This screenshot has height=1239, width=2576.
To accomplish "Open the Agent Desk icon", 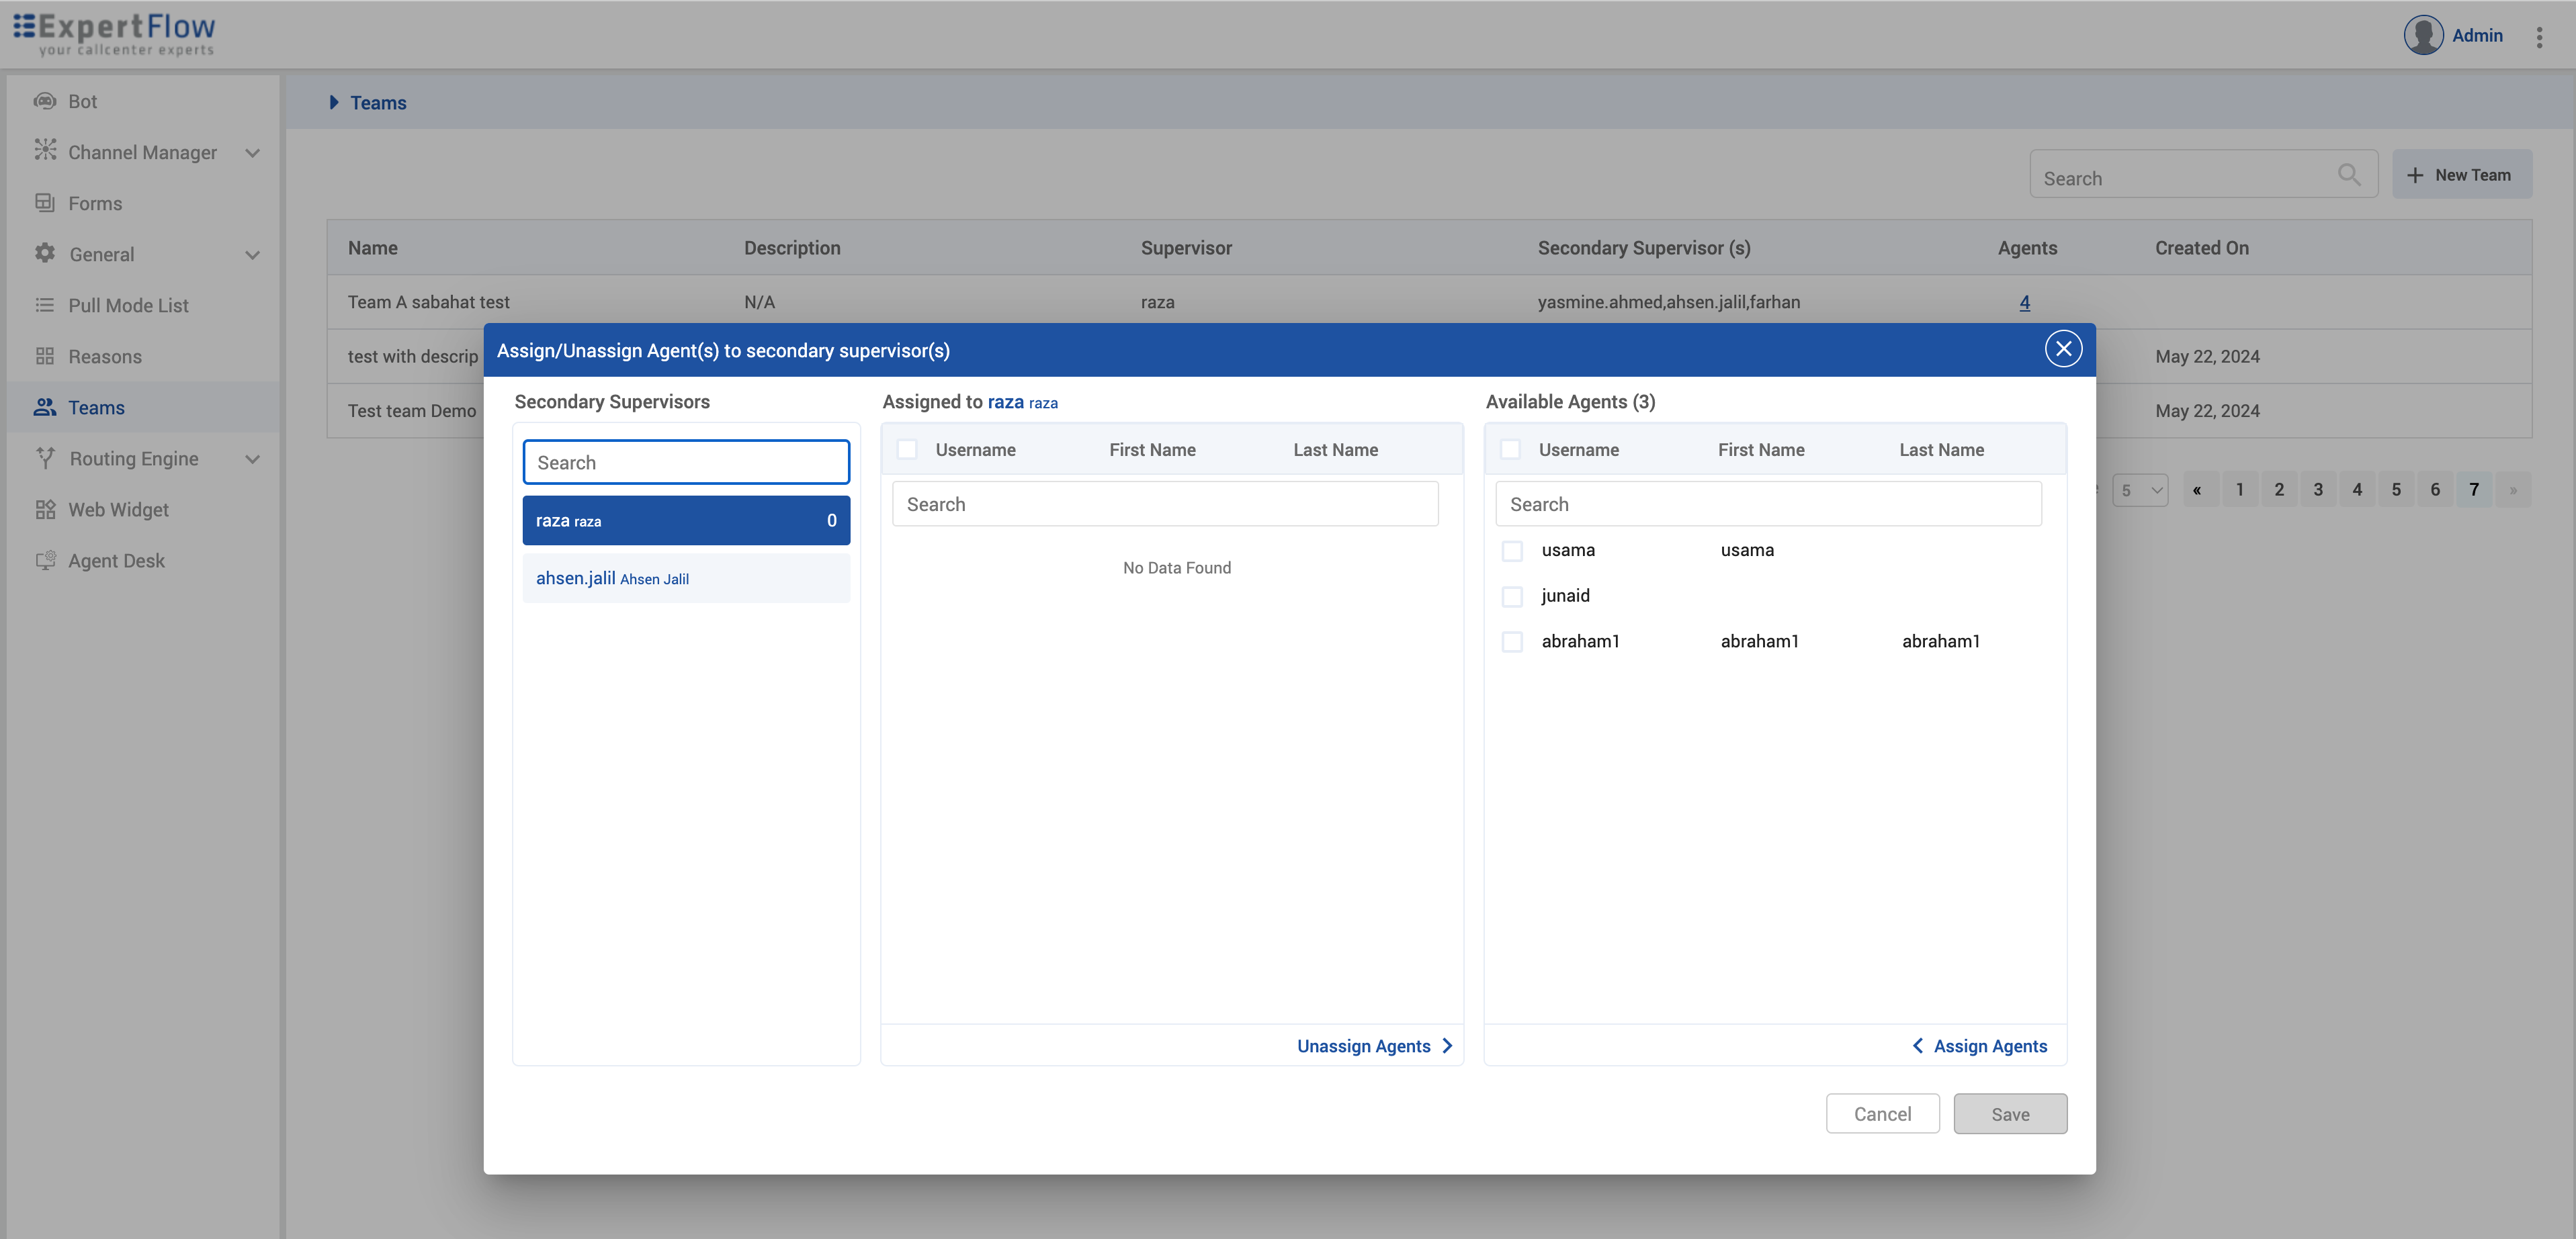I will click(46, 559).
